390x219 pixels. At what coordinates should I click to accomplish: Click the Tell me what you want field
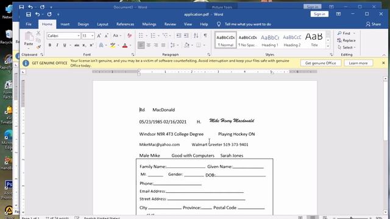(x=247, y=24)
